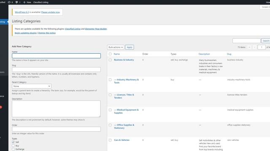Focus the category Name input field
Viewport: 270px width, 151px height.
click(56, 56)
